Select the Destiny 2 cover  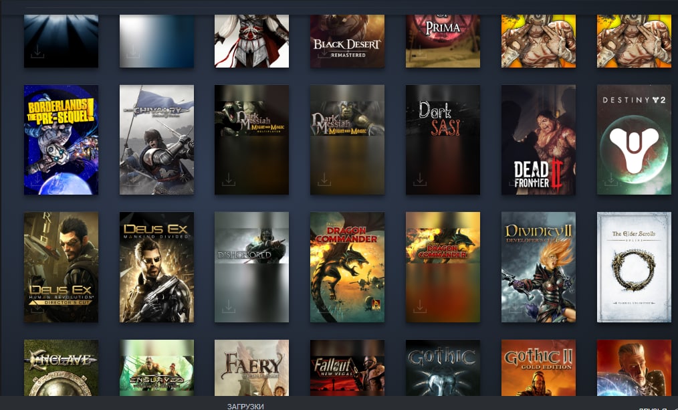pos(634,140)
